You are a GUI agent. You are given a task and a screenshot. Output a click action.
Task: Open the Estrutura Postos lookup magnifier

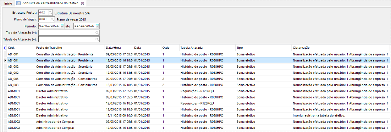pos(50,12)
